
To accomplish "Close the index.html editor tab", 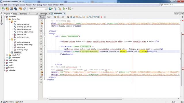I will pos(64,14).
